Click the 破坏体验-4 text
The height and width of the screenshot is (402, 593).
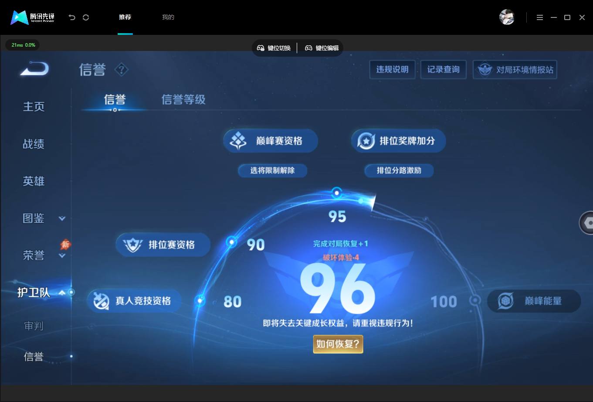[x=341, y=258]
